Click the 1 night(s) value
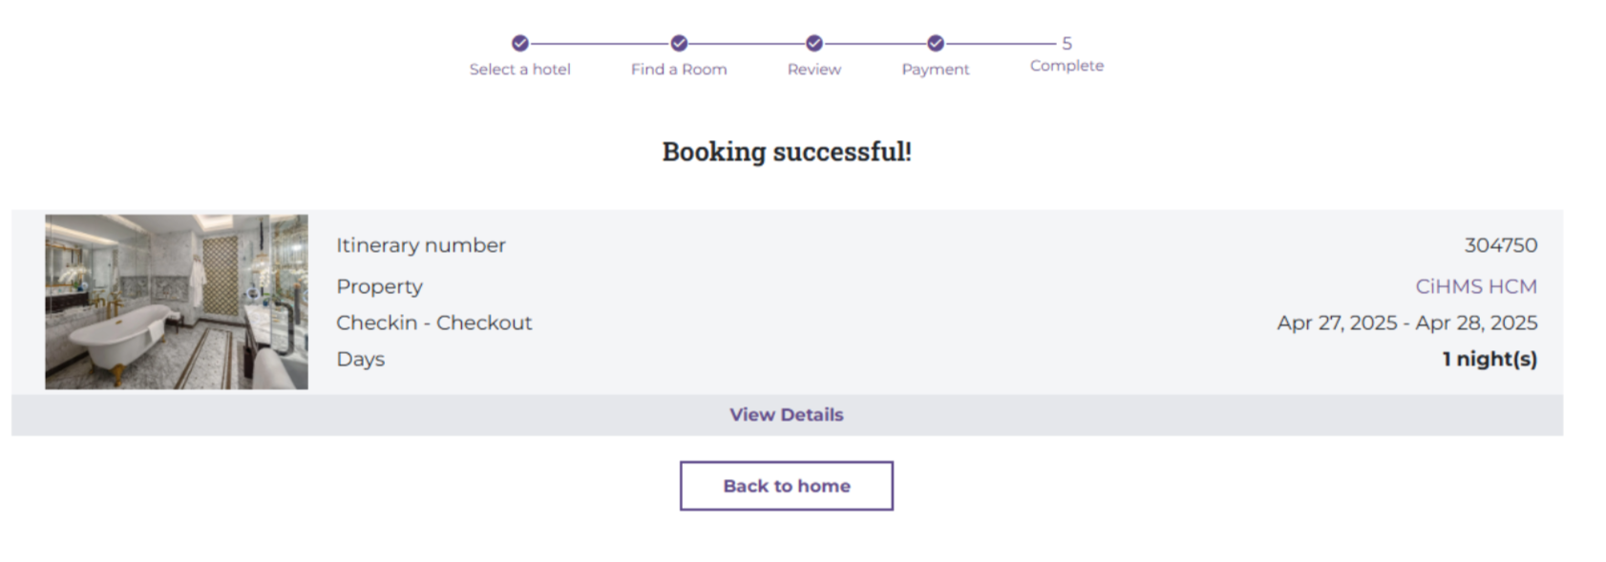Viewport: 1606px width, 562px height. tap(1490, 359)
